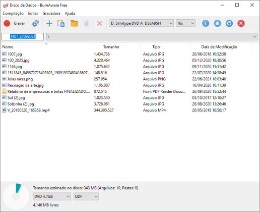Click the green plus add files icon
Viewport: 260px width, 212px height.
(x=49, y=23)
